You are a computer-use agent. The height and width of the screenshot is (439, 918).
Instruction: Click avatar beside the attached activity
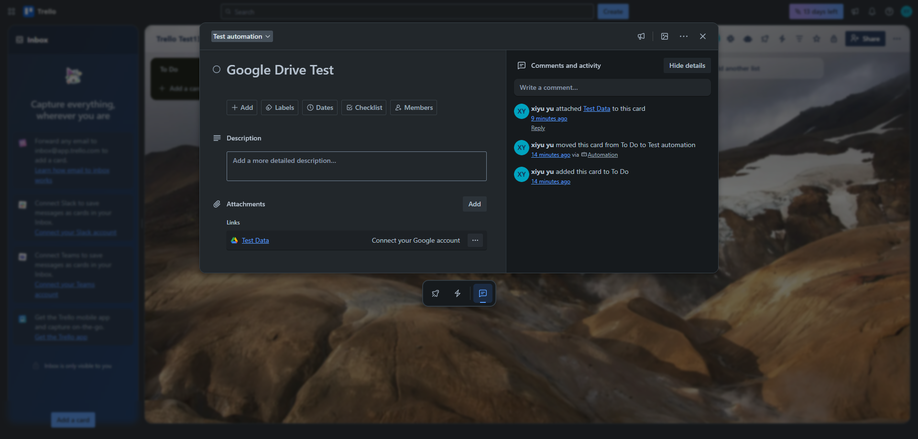[x=522, y=111]
